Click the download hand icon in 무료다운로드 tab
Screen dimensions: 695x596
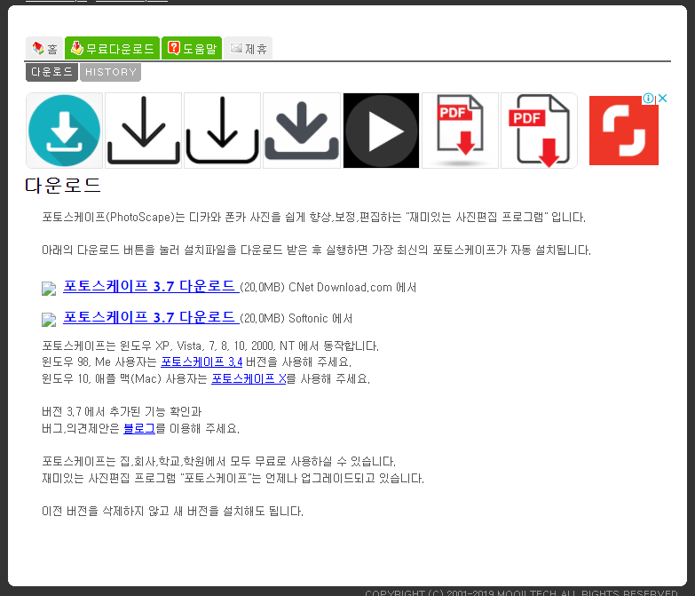[x=77, y=47]
